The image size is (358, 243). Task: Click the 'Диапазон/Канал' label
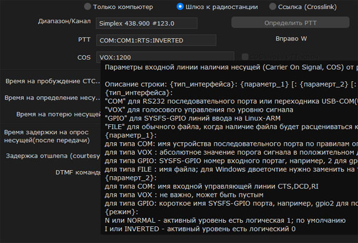click(64, 21)
